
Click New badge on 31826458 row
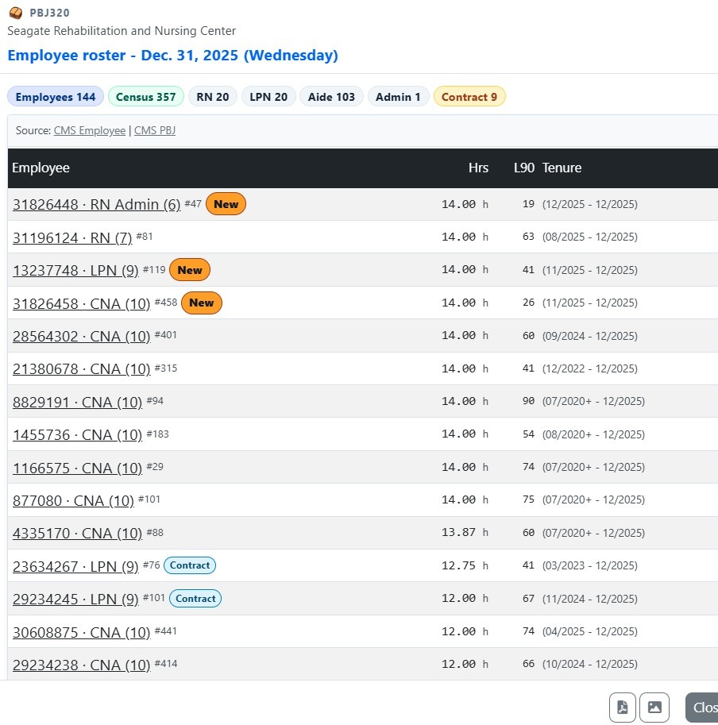(202, 303)
